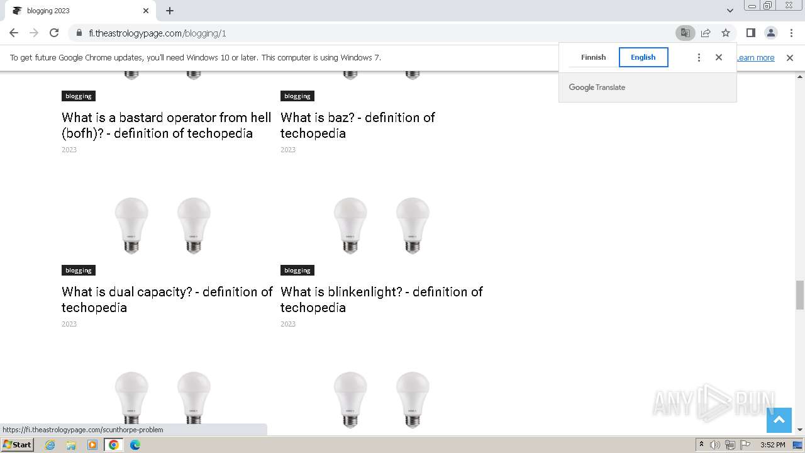
Task: Click 2023 date under blinkenlight article
Action: (288, 324)
